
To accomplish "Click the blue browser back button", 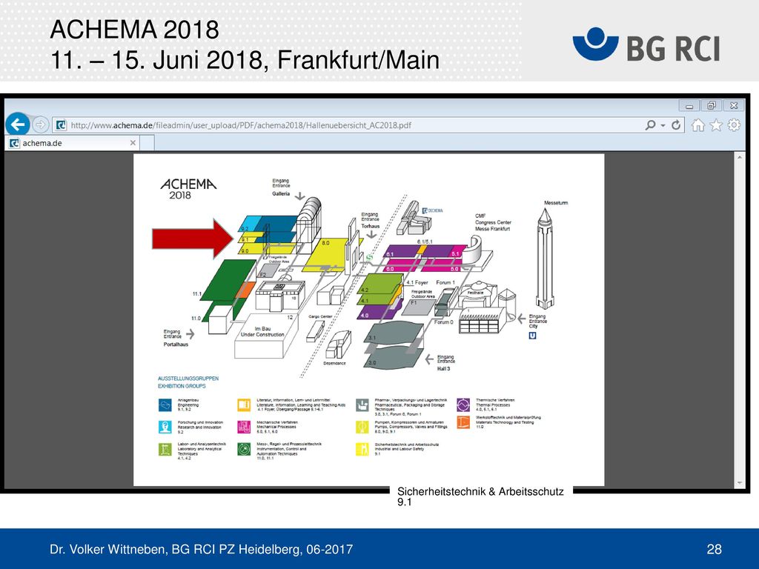I will [18, 124].
